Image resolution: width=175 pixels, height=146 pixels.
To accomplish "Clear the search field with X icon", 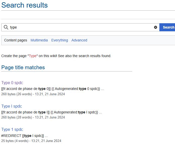I will coord(156,27).
